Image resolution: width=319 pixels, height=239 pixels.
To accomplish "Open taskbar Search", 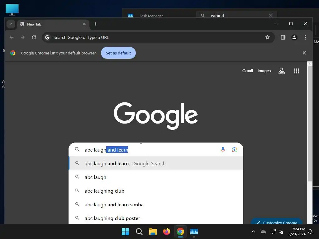I will pos(139,232).
